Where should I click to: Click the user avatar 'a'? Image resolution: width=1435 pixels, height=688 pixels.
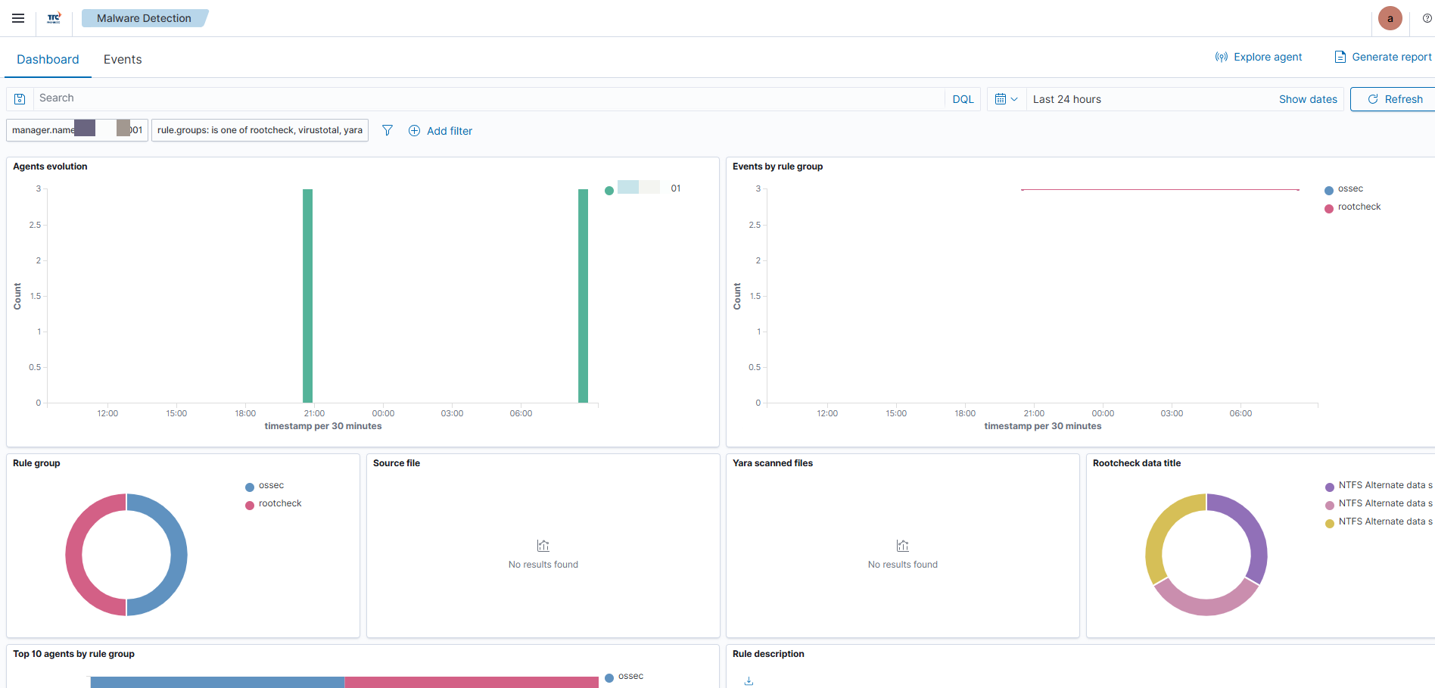pos(1390,18)
